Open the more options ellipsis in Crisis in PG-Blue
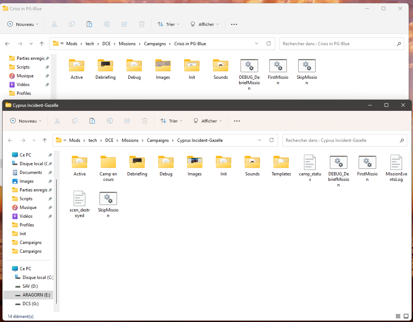Image resolution: width=413 pixels, height=322 pixels. [x=234, y=24]
